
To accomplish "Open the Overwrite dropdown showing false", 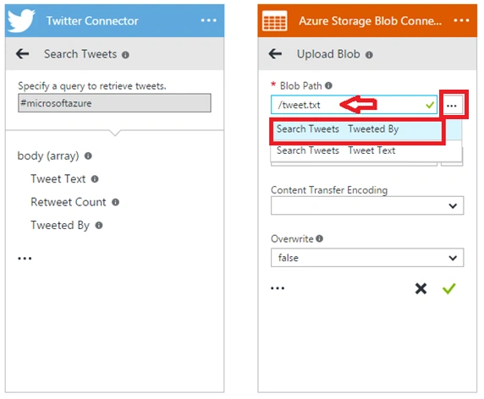I will (367, 258).
